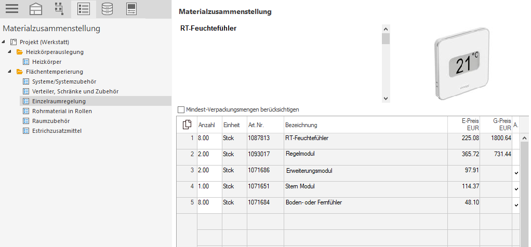Click list icon beside Verteiler, Schränke und Zubehör
531x247 pixels.
26,91
